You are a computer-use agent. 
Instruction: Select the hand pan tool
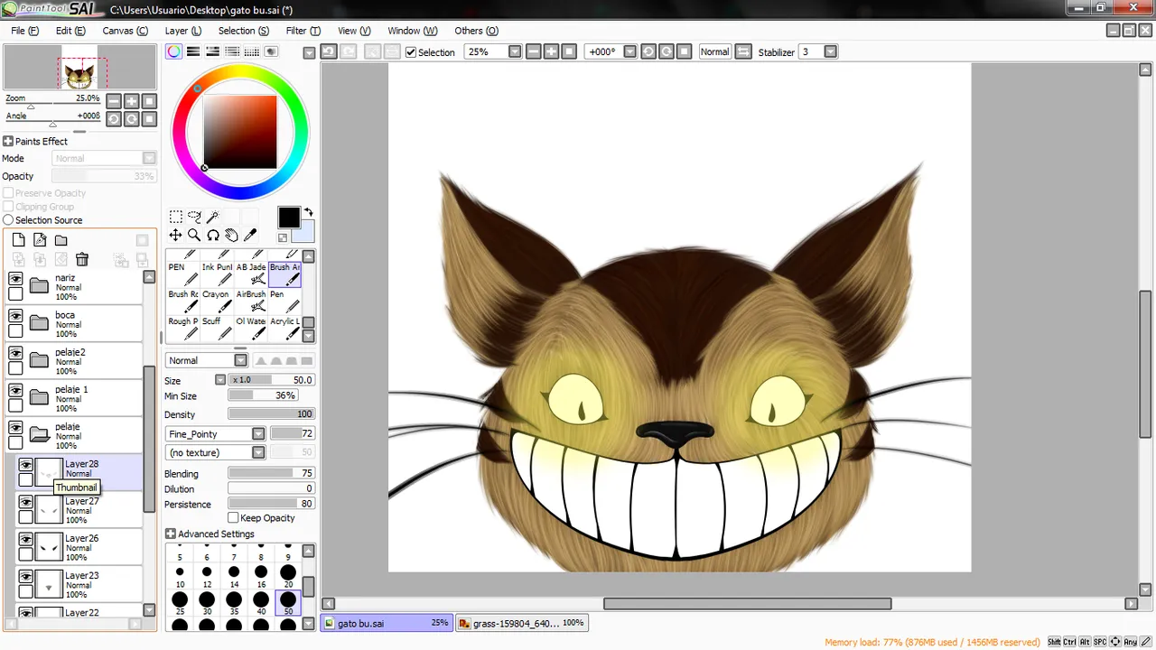(x=231, y=235)
